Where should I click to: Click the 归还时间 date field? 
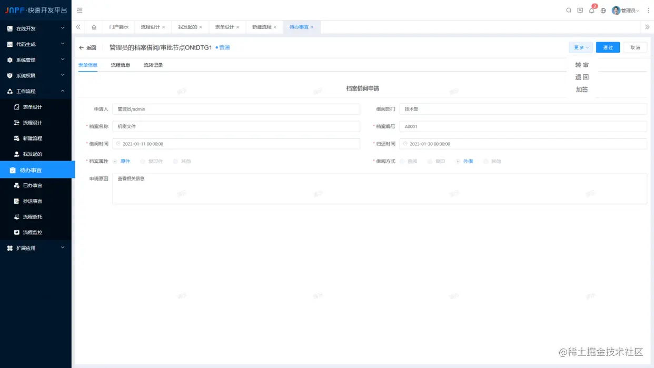[x=523, y=144]
